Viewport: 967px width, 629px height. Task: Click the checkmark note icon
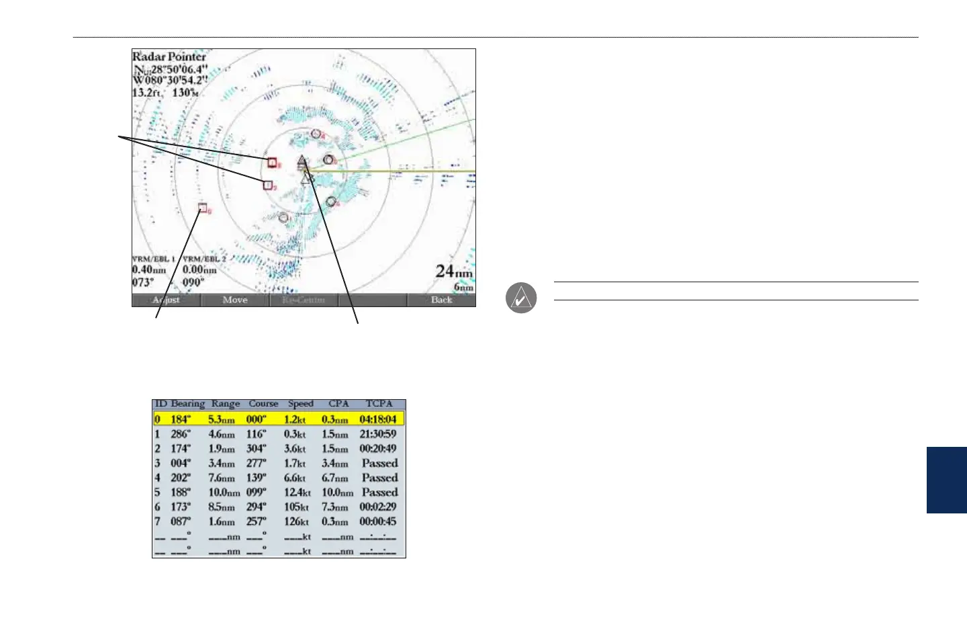(521, 298)
